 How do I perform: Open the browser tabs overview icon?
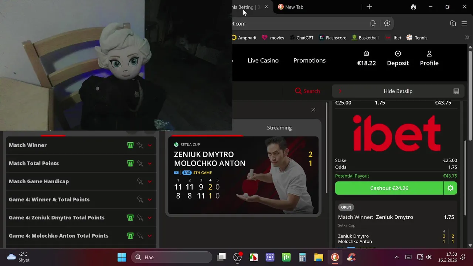coord(453,24)
